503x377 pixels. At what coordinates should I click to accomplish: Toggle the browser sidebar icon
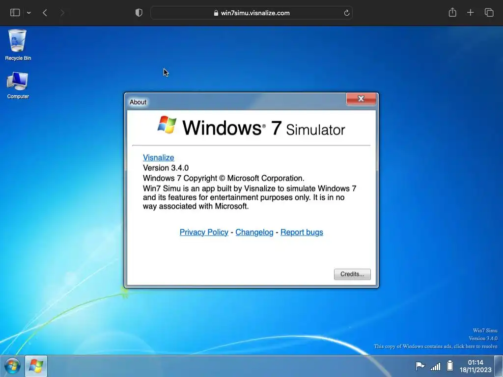click(x=15, y=13)
